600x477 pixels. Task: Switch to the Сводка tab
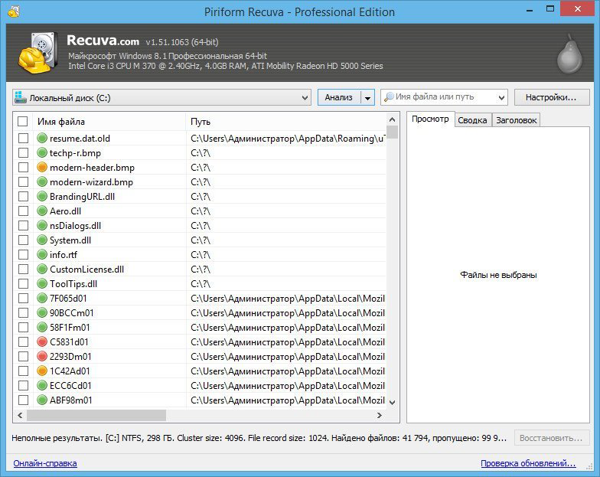473,120
